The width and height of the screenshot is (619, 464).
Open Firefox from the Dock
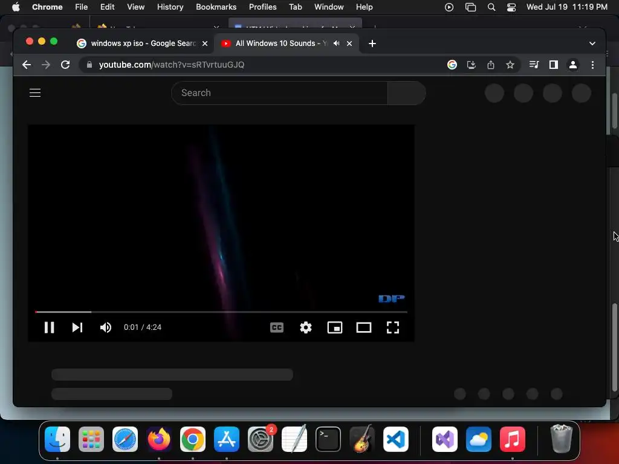click(x=159, y=439)
